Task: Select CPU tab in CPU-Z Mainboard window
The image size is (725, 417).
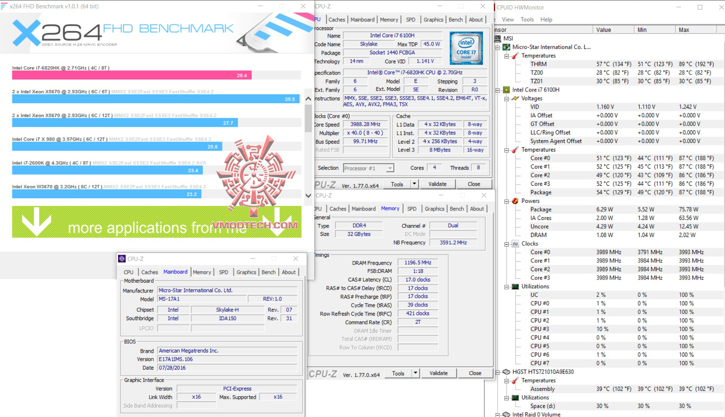Action: (128, 272)
